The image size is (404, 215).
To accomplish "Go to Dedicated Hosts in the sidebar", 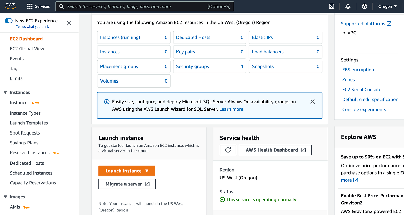I will point(27,163).
